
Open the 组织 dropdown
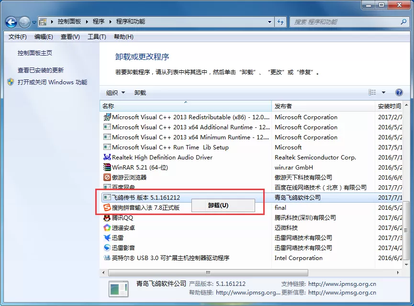(115, 93)
